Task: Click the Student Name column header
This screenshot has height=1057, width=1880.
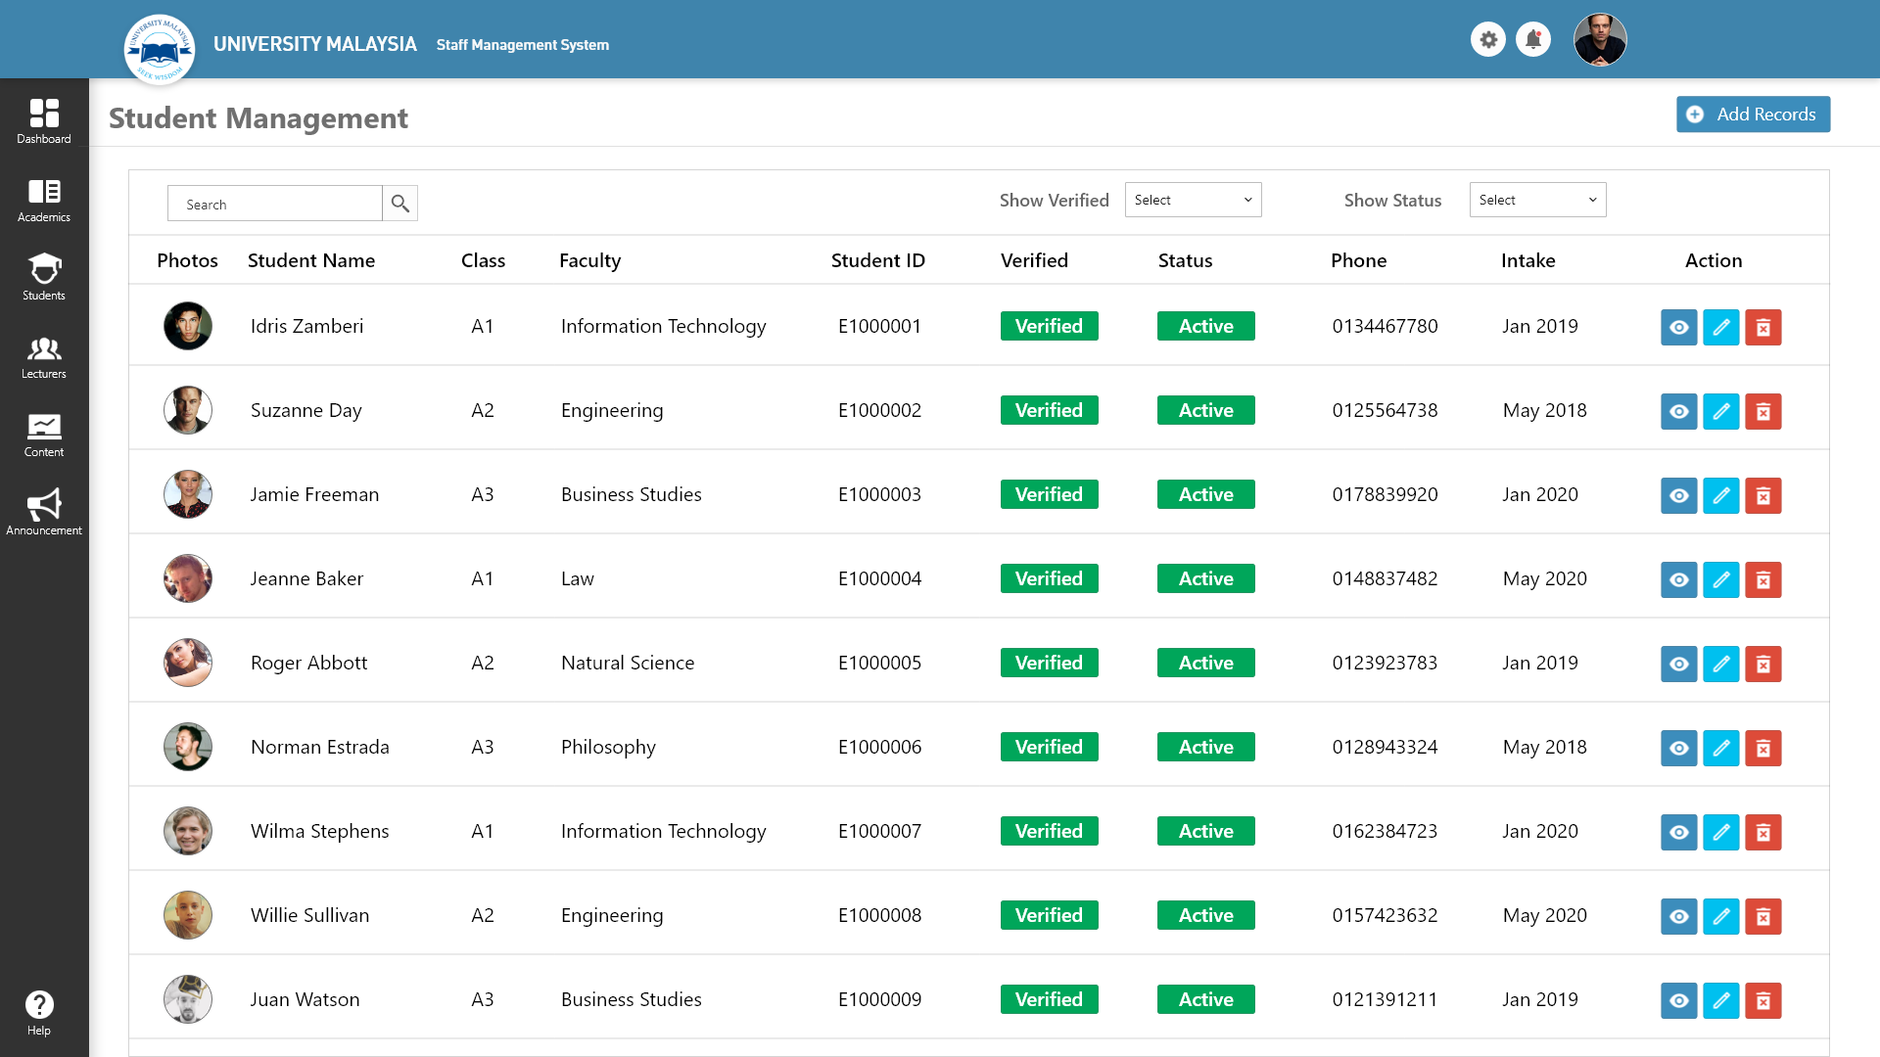Action: click(x=311, y=260)
